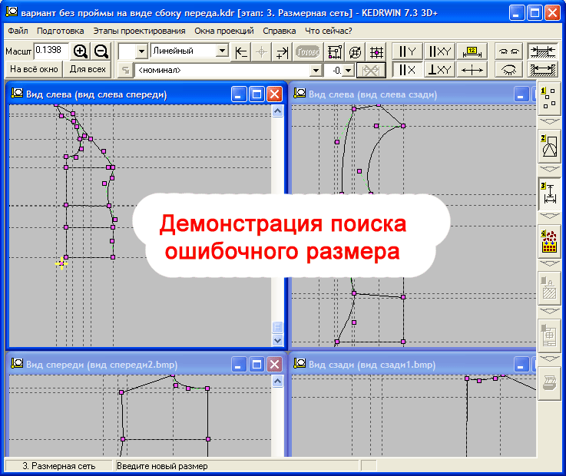Select the parallel Y dimension tool
Image resolution: width=566 pixels, height=476 pixels.
(407, 51)
